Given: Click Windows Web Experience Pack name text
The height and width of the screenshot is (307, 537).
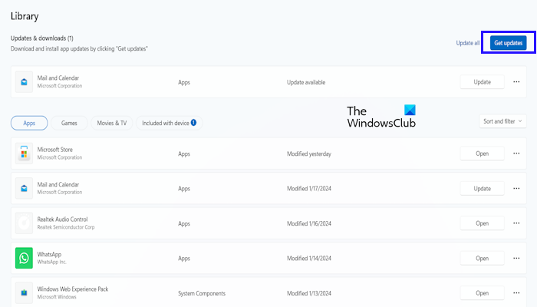Looking at the screenshot, I should tap(73, 289).
